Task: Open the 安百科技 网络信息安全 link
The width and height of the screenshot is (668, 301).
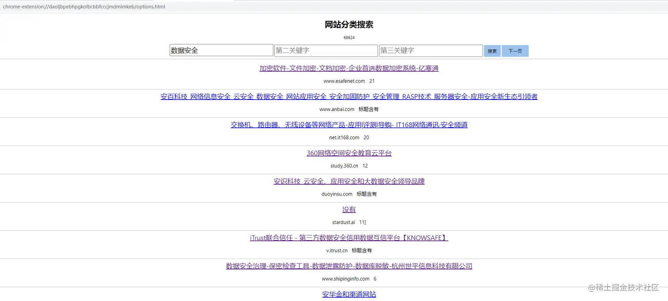Action: point(349,97)
